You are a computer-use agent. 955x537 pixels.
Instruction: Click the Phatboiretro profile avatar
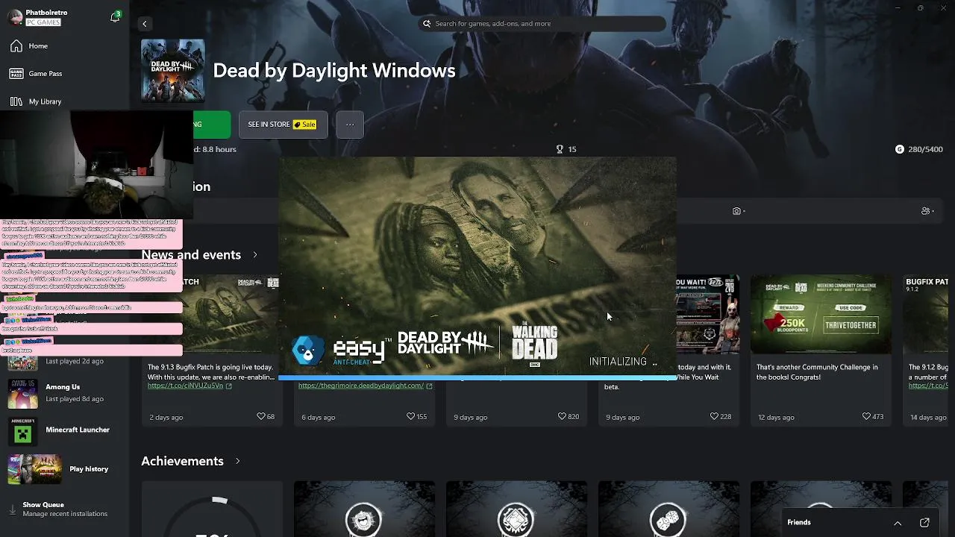point(14,17)
